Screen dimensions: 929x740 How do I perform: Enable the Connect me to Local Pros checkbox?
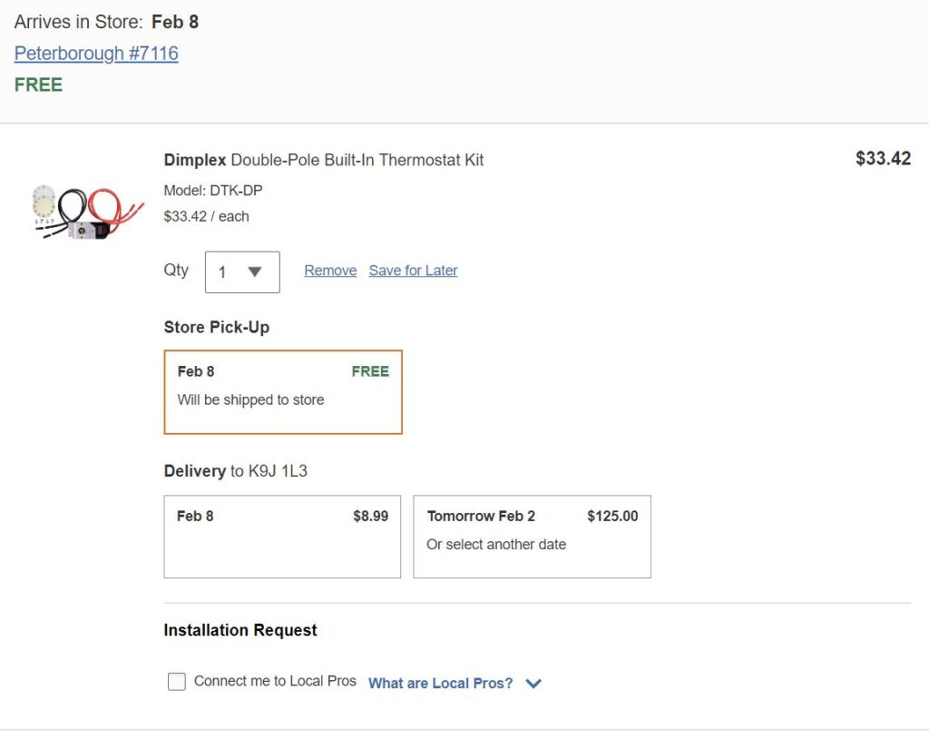(177, 682)
